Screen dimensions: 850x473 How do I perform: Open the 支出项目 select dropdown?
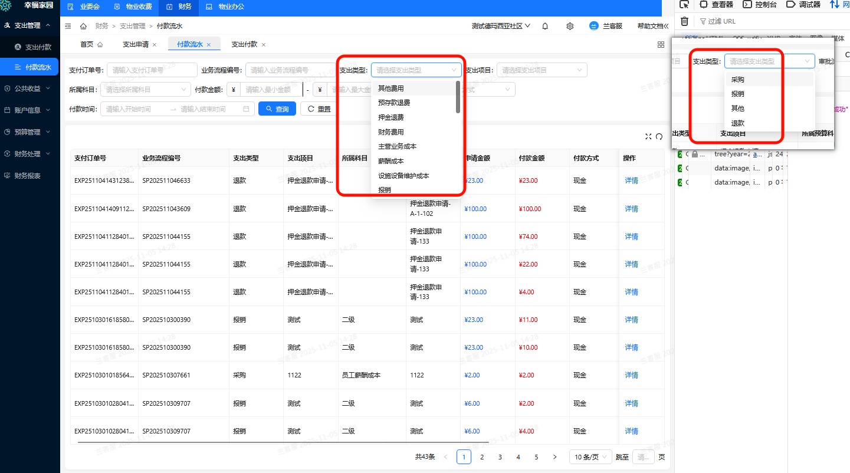(x=541, y=70)
